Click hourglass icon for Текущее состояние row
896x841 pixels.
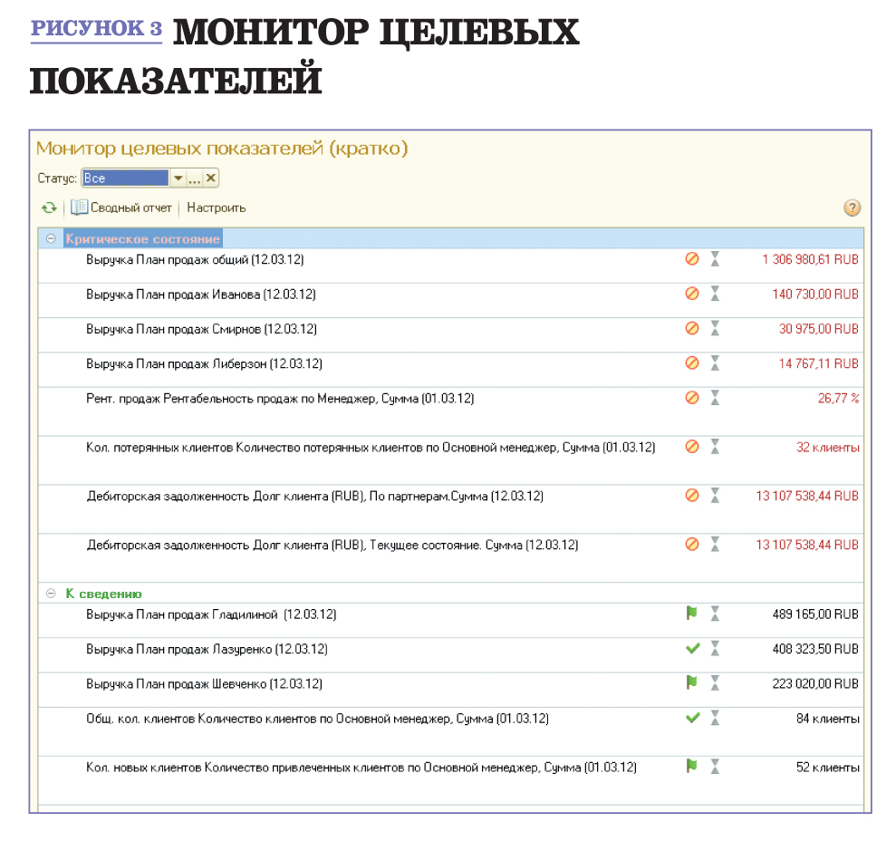(715, 545)
